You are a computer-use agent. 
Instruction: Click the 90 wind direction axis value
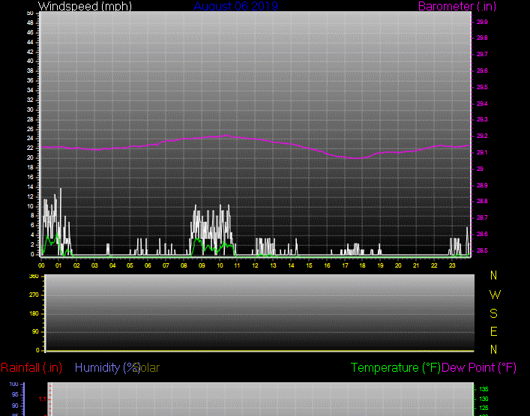pyautogui.click(x=35, y=332)
